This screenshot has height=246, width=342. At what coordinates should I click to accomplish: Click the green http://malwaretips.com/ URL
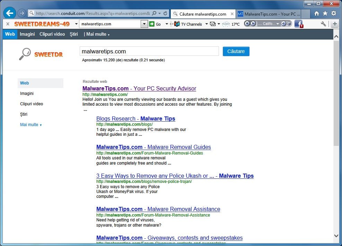(x=105, y=95)
